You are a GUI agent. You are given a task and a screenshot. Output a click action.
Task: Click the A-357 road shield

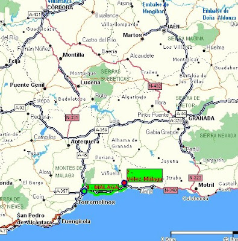coord(61,191)
